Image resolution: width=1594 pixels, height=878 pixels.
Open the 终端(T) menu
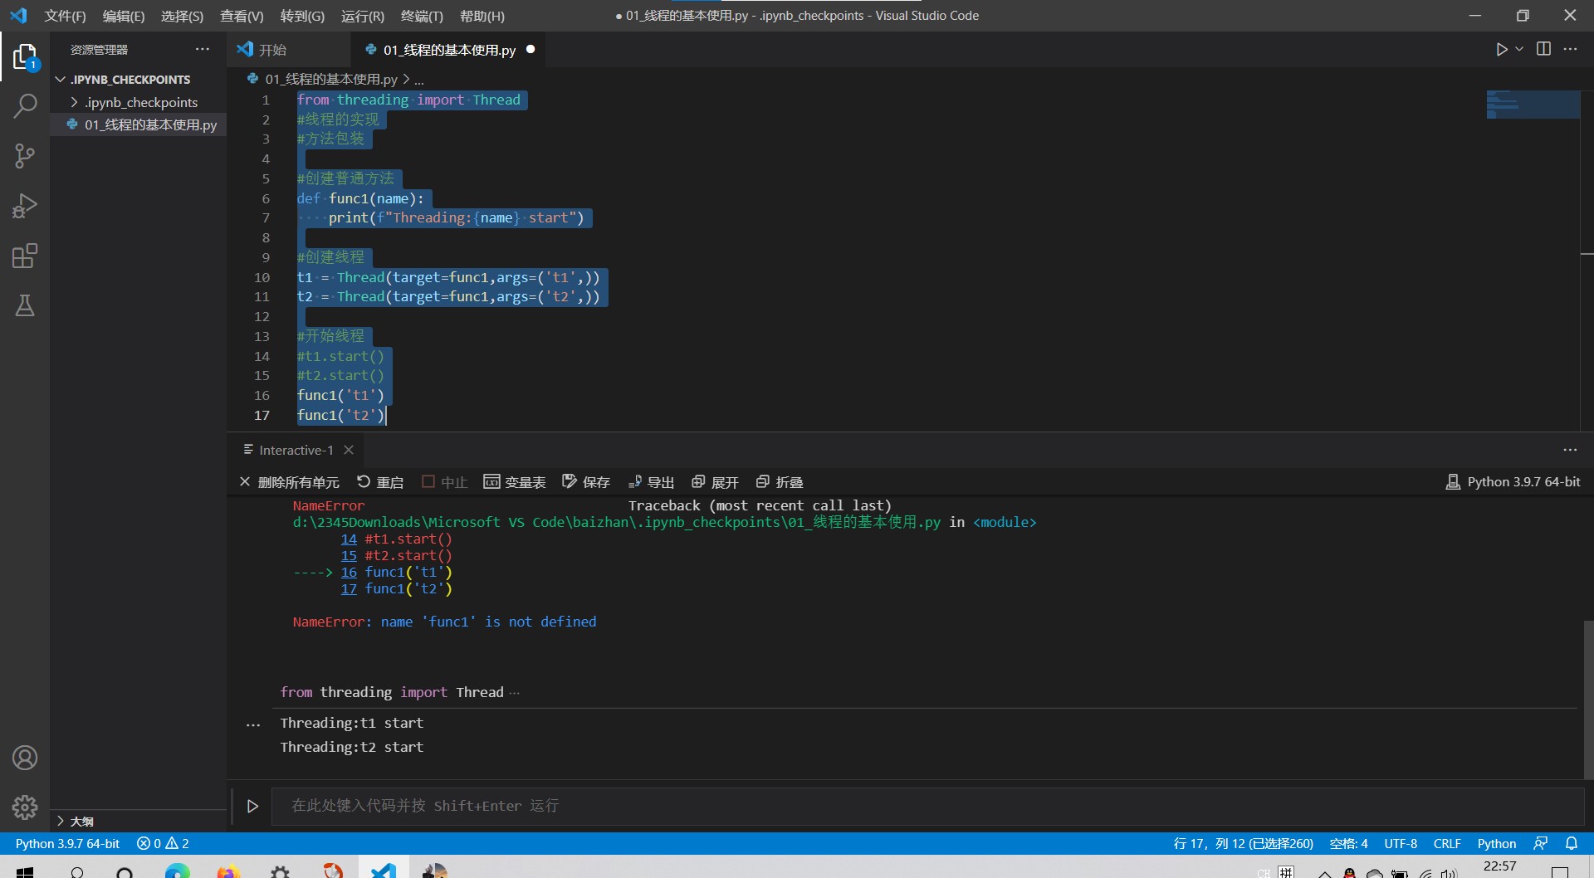pyautogui.click(x=422, y=16)
